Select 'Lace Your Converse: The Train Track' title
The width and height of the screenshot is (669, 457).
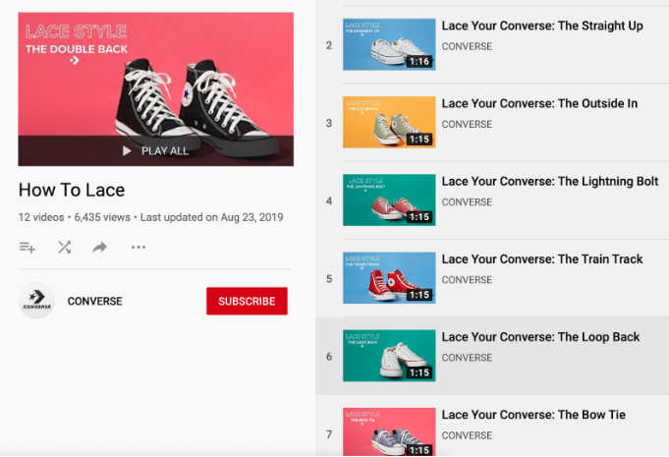542,259
